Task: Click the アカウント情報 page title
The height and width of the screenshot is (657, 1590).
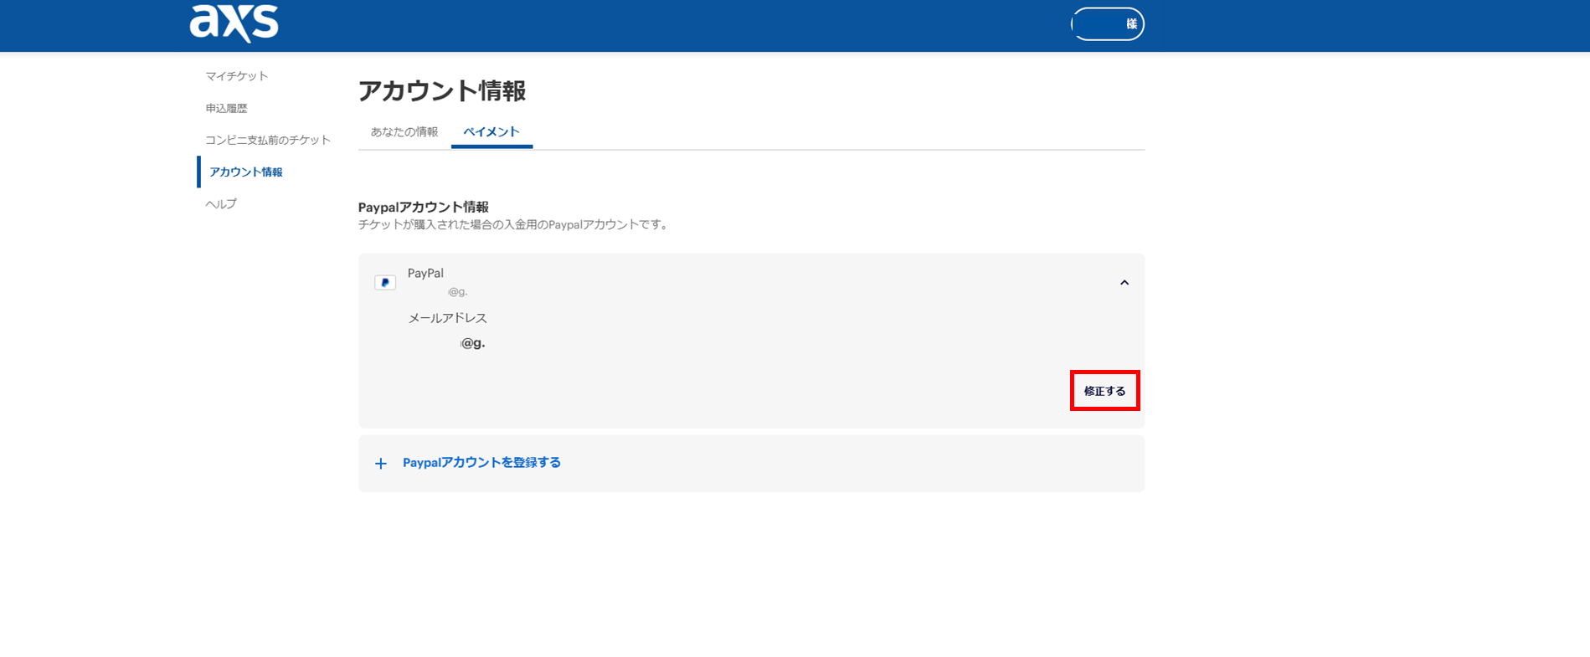Action: [442, 90]
